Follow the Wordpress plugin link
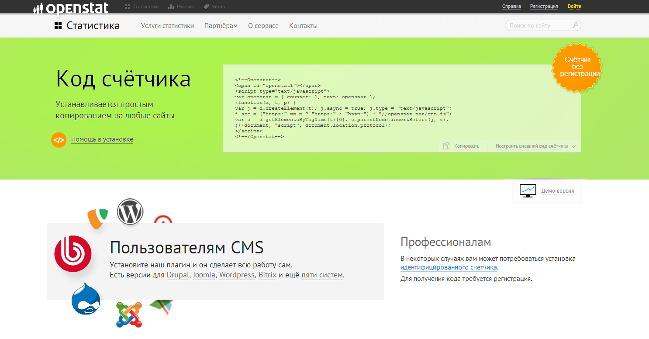649x339 pixels. (x=237, y=275)
